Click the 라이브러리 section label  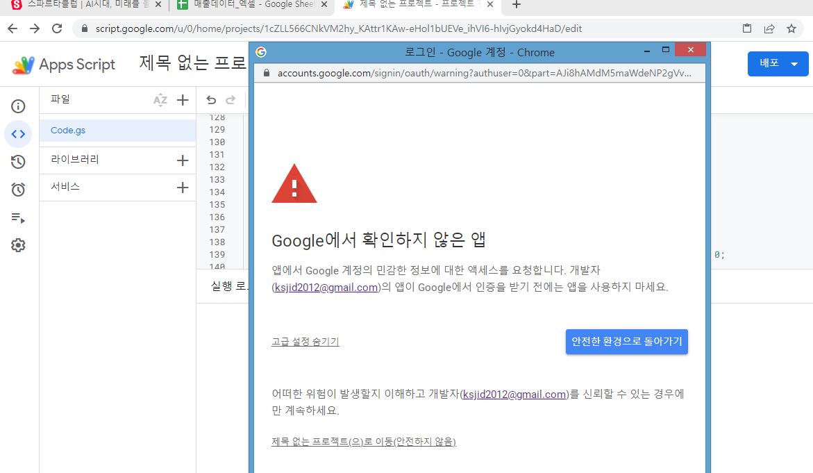(x=75, y=159)
